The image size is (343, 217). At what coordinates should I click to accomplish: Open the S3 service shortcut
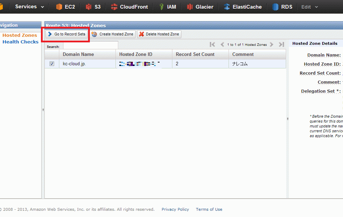point(93,7)
